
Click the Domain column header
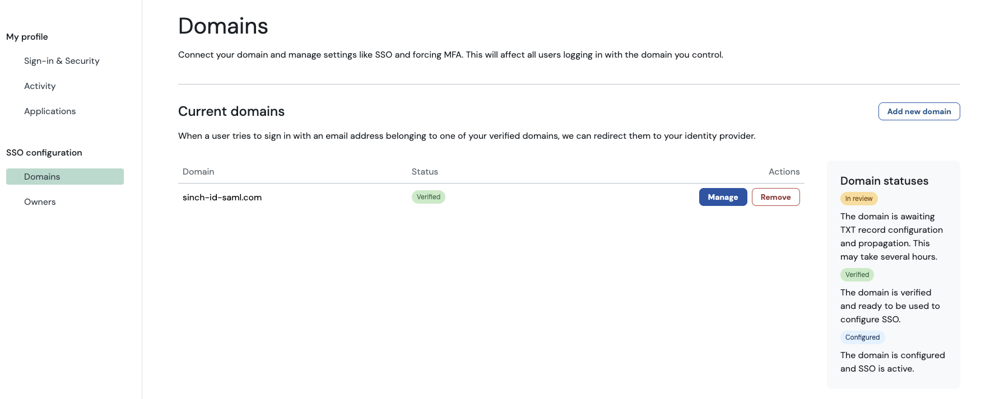pyautogui.click(x=198, y=172)
